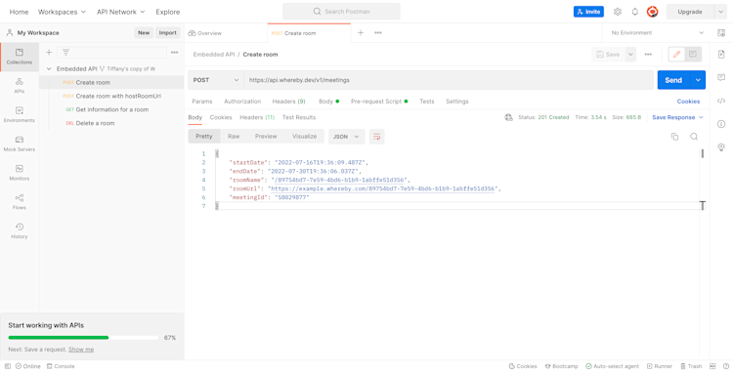Open the Authorization tab

point(242,102)
